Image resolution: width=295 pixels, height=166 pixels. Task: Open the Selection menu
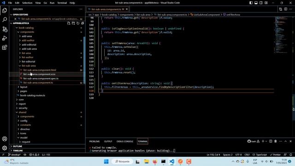27,3
